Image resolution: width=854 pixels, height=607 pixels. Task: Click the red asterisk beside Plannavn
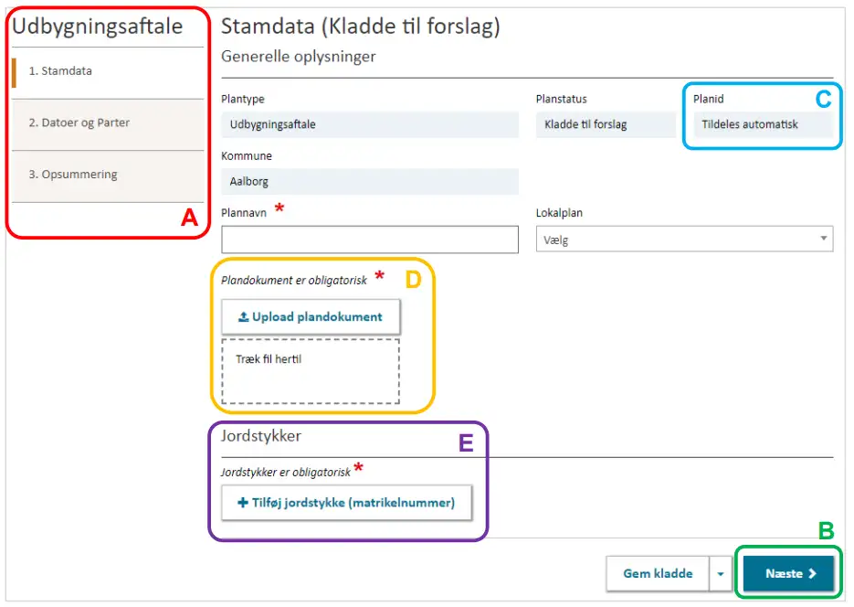[x=279, y=209]
